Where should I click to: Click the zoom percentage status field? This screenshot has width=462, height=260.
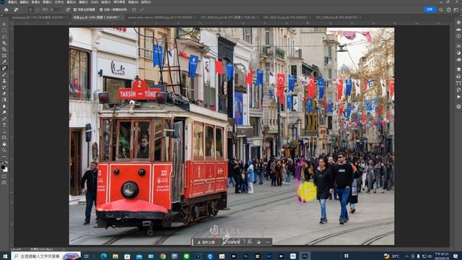pos(16,249)
